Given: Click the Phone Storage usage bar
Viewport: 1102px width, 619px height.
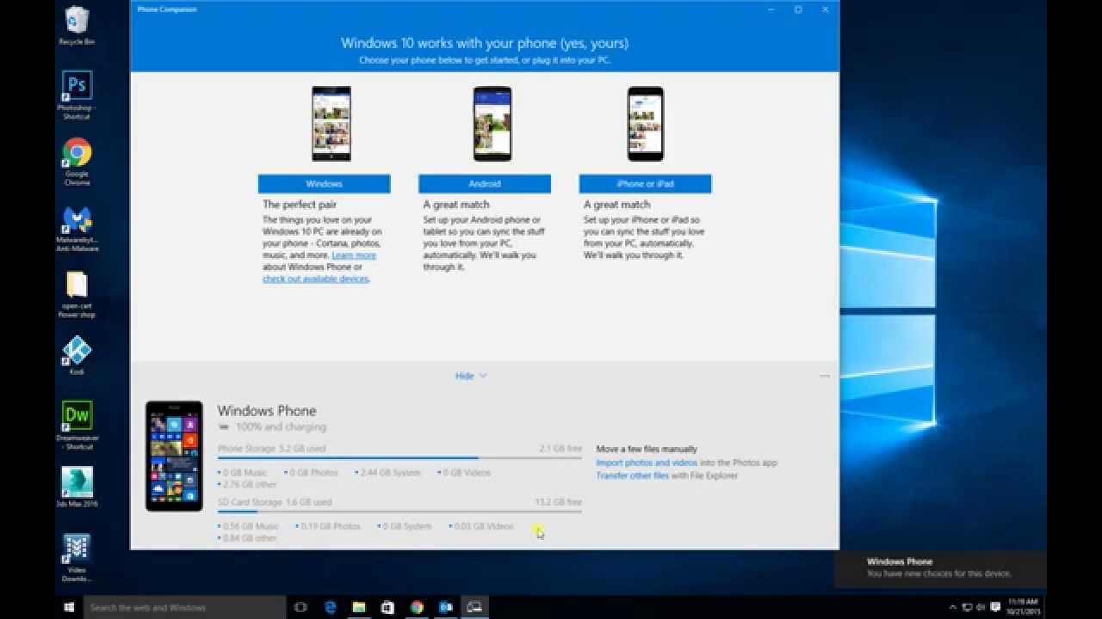Looking at the screenshot, I should (399, 458).
